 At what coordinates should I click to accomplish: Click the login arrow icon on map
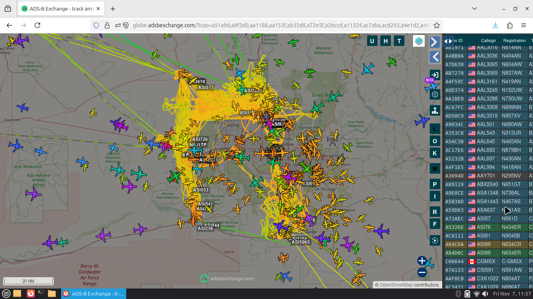(x=435, y=75)
